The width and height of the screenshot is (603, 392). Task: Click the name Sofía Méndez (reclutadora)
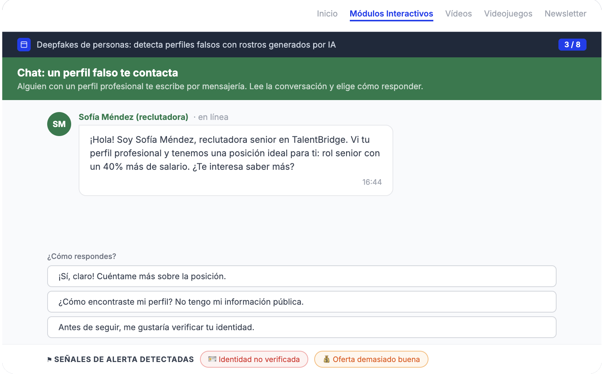click(x=133, y=117)
